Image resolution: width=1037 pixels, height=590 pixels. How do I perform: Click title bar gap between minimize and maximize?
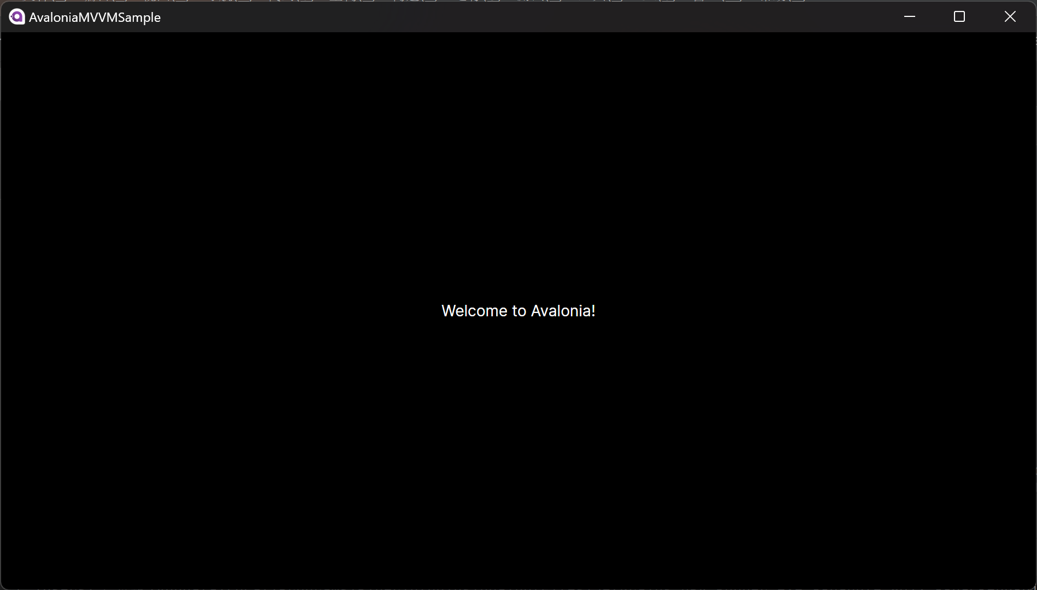(934, 17)
